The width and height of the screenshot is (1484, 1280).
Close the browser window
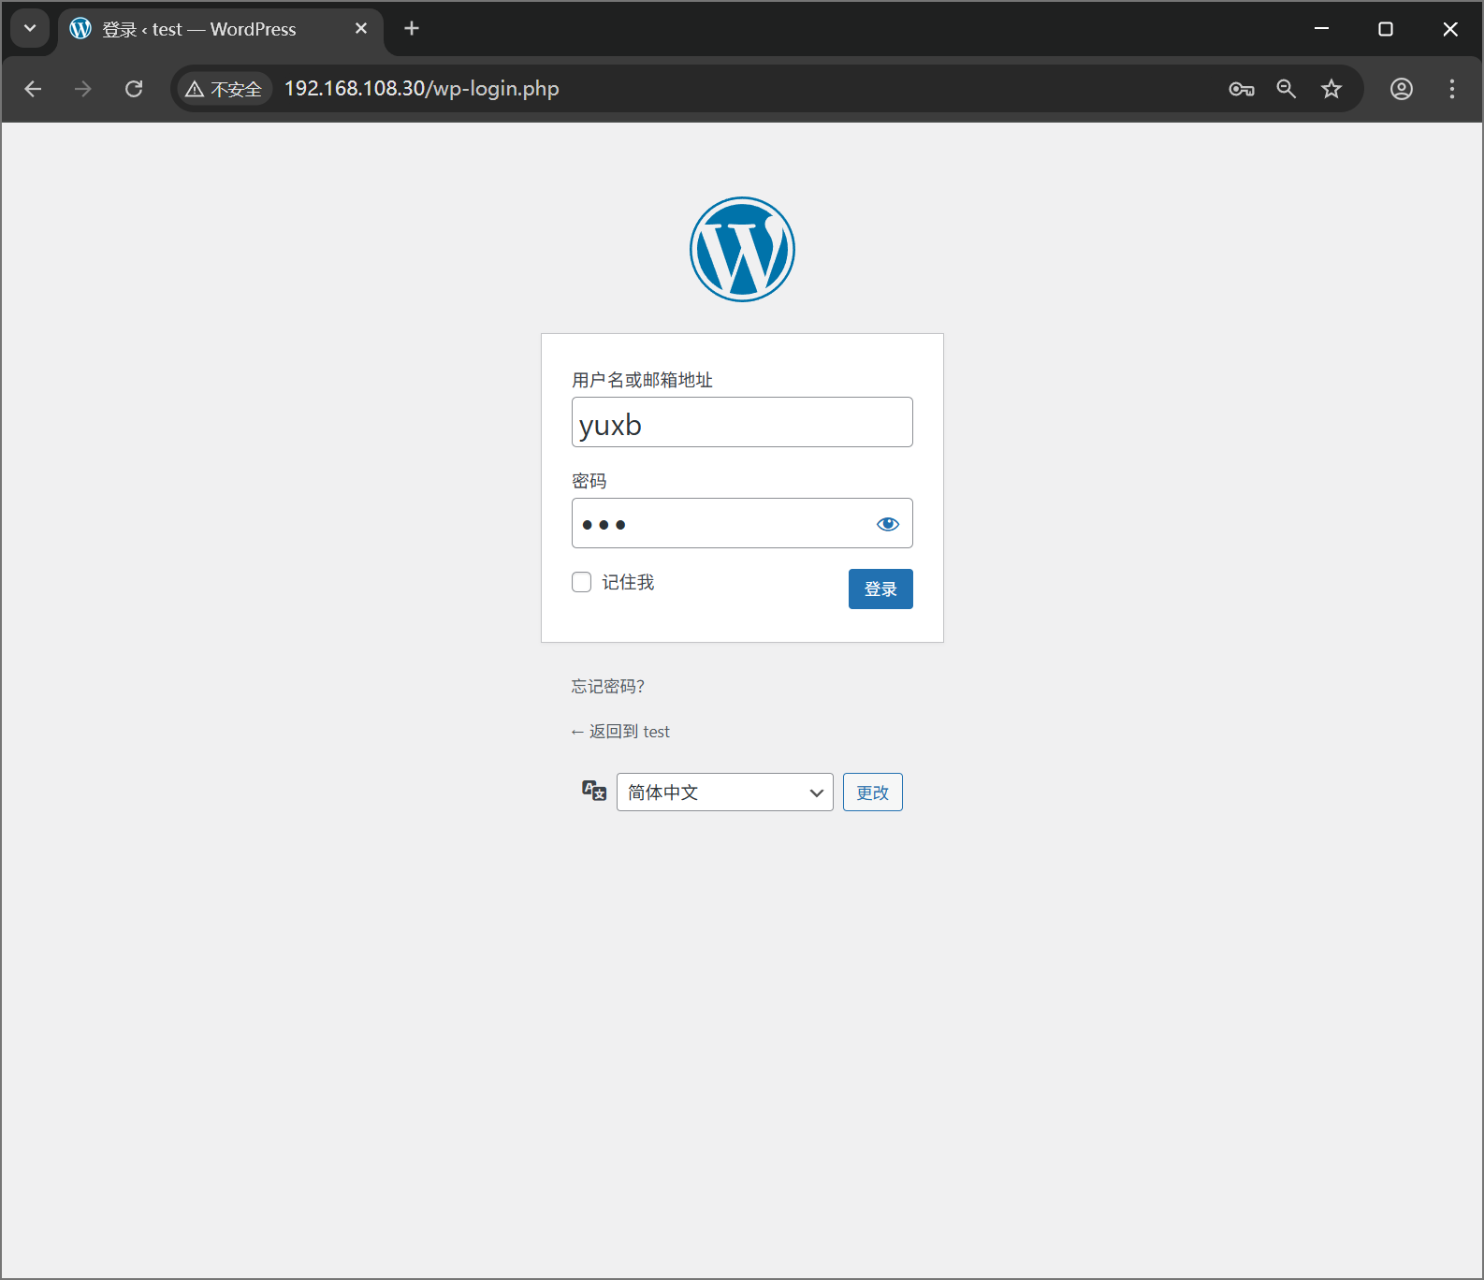pos(1450,29)
